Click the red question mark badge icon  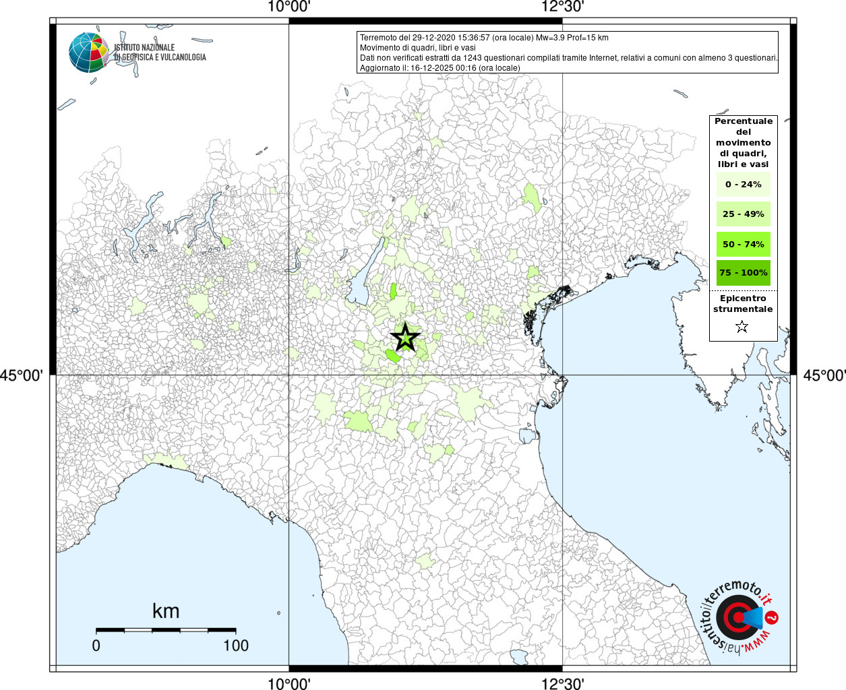tap(773, 617)
